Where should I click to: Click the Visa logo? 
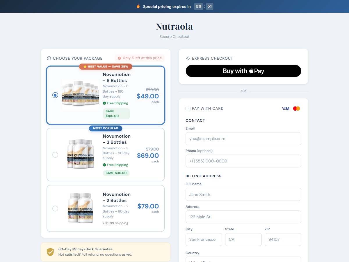point(286,109)
